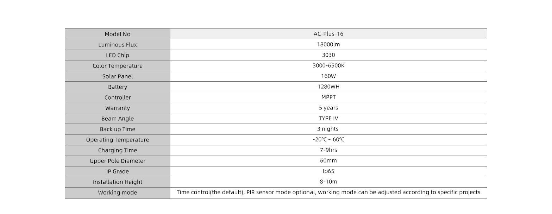Click the LED Chip label

[117, 55]
